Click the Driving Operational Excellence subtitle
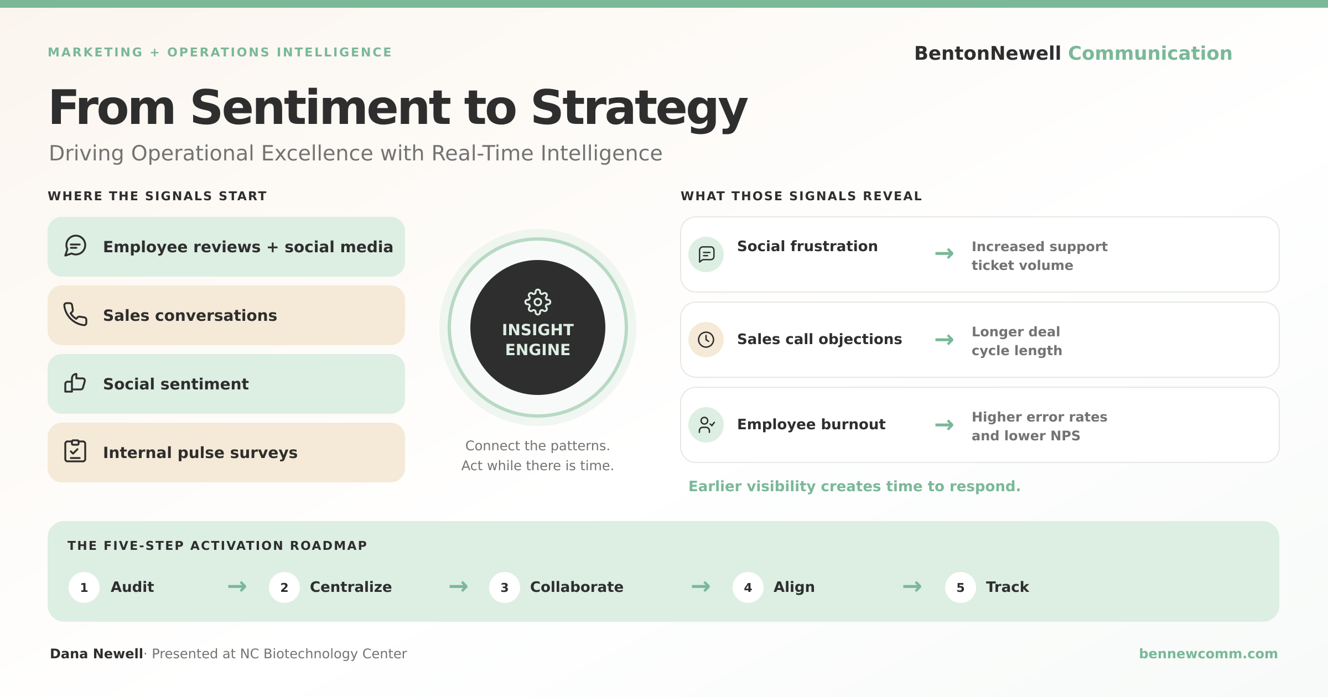The image size is (1328, 697). point(356,153)
